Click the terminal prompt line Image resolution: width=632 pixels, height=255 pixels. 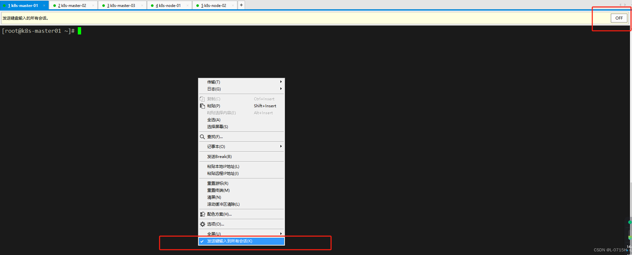(41, 31)
